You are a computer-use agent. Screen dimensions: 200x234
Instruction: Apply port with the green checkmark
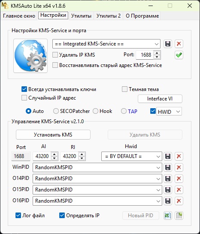179,55
